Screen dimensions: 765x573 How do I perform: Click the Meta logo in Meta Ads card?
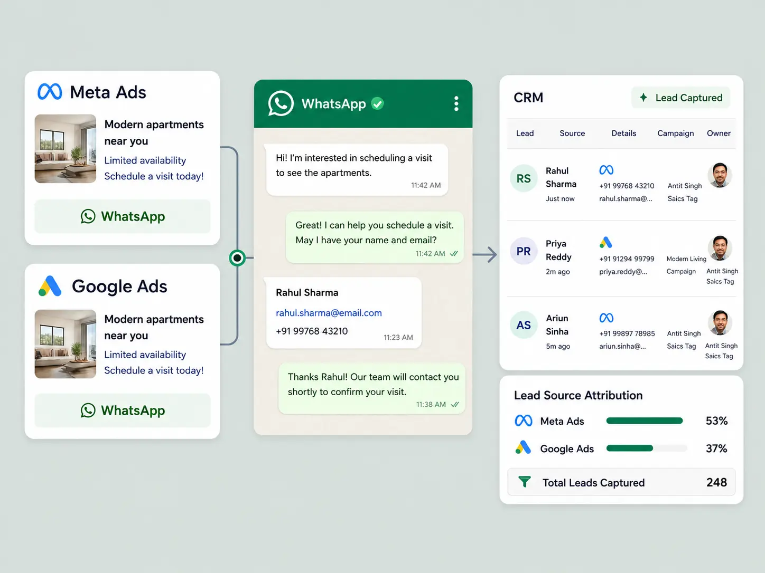[50, 92]
